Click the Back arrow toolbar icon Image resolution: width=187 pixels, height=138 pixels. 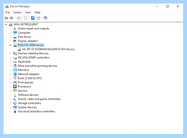click(6, 18)
